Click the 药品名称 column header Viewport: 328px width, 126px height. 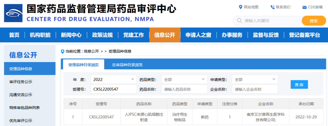(144, 104)
